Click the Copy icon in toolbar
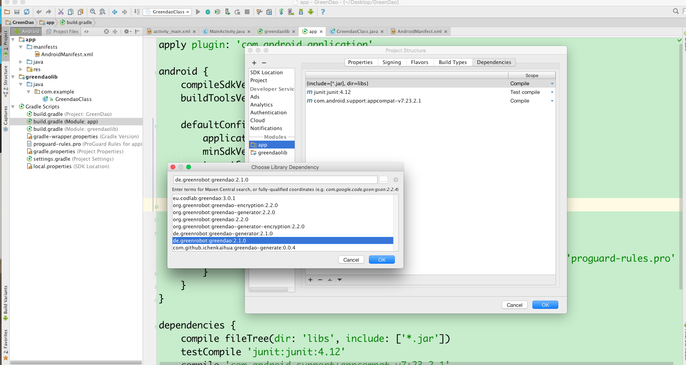Viewport: 686px width, 365px height. pos(71,12)
